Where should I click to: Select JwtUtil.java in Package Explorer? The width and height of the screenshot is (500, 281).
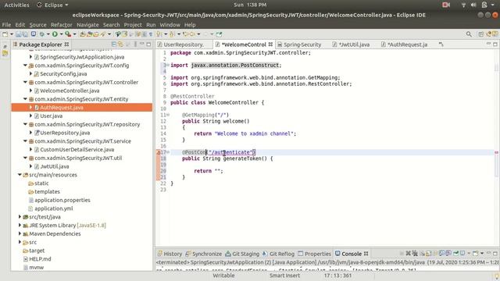55,166
